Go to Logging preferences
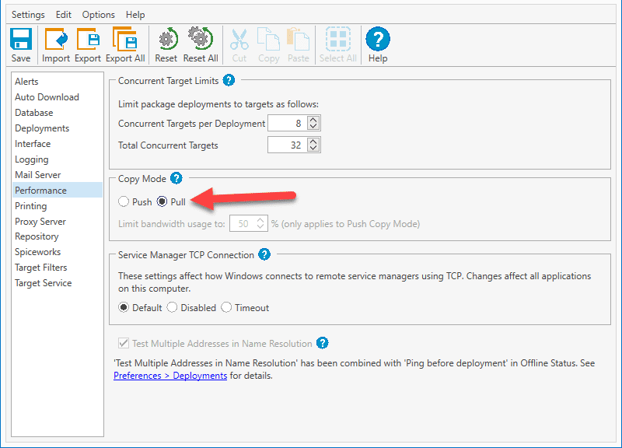This screenshot has width=622, height=448. [57, 159]
